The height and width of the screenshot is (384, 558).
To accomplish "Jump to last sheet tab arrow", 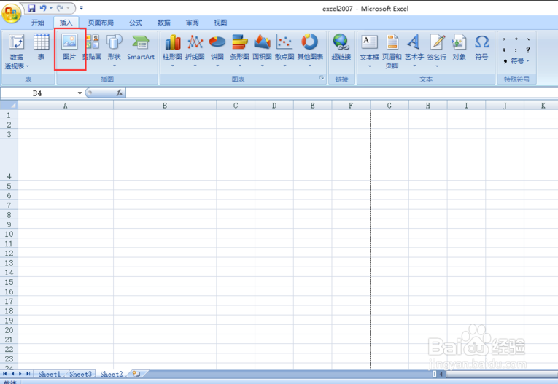I will click(x=28, y=374).
